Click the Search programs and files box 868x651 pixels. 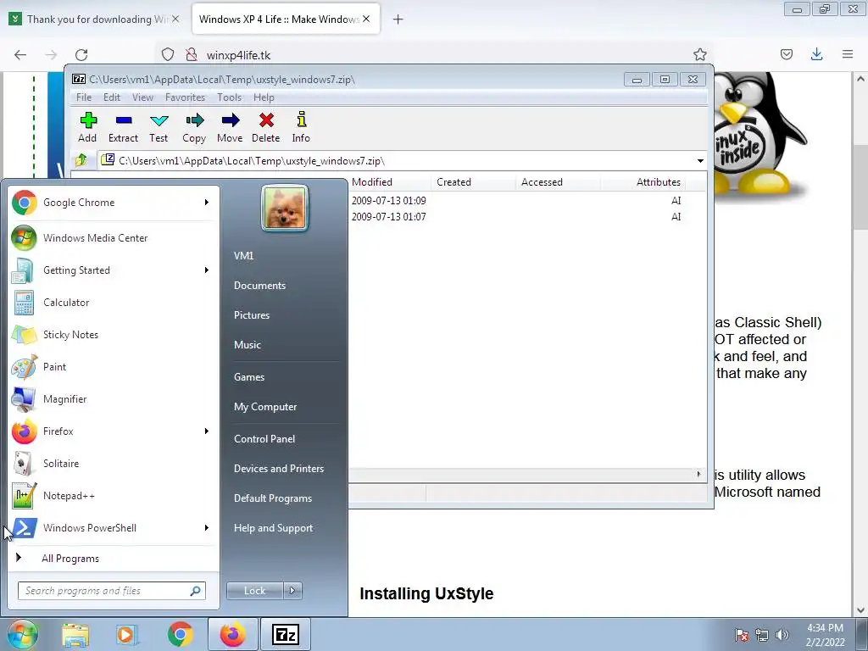111,591
